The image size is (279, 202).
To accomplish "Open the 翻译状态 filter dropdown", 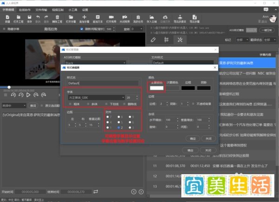I will pyautogui.click(x=270, y=40).
